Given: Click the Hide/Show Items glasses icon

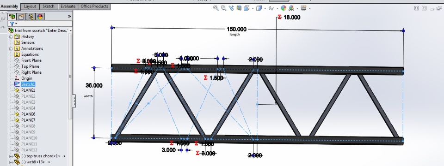Looking at the screenshot, I should tap(271, 8).
